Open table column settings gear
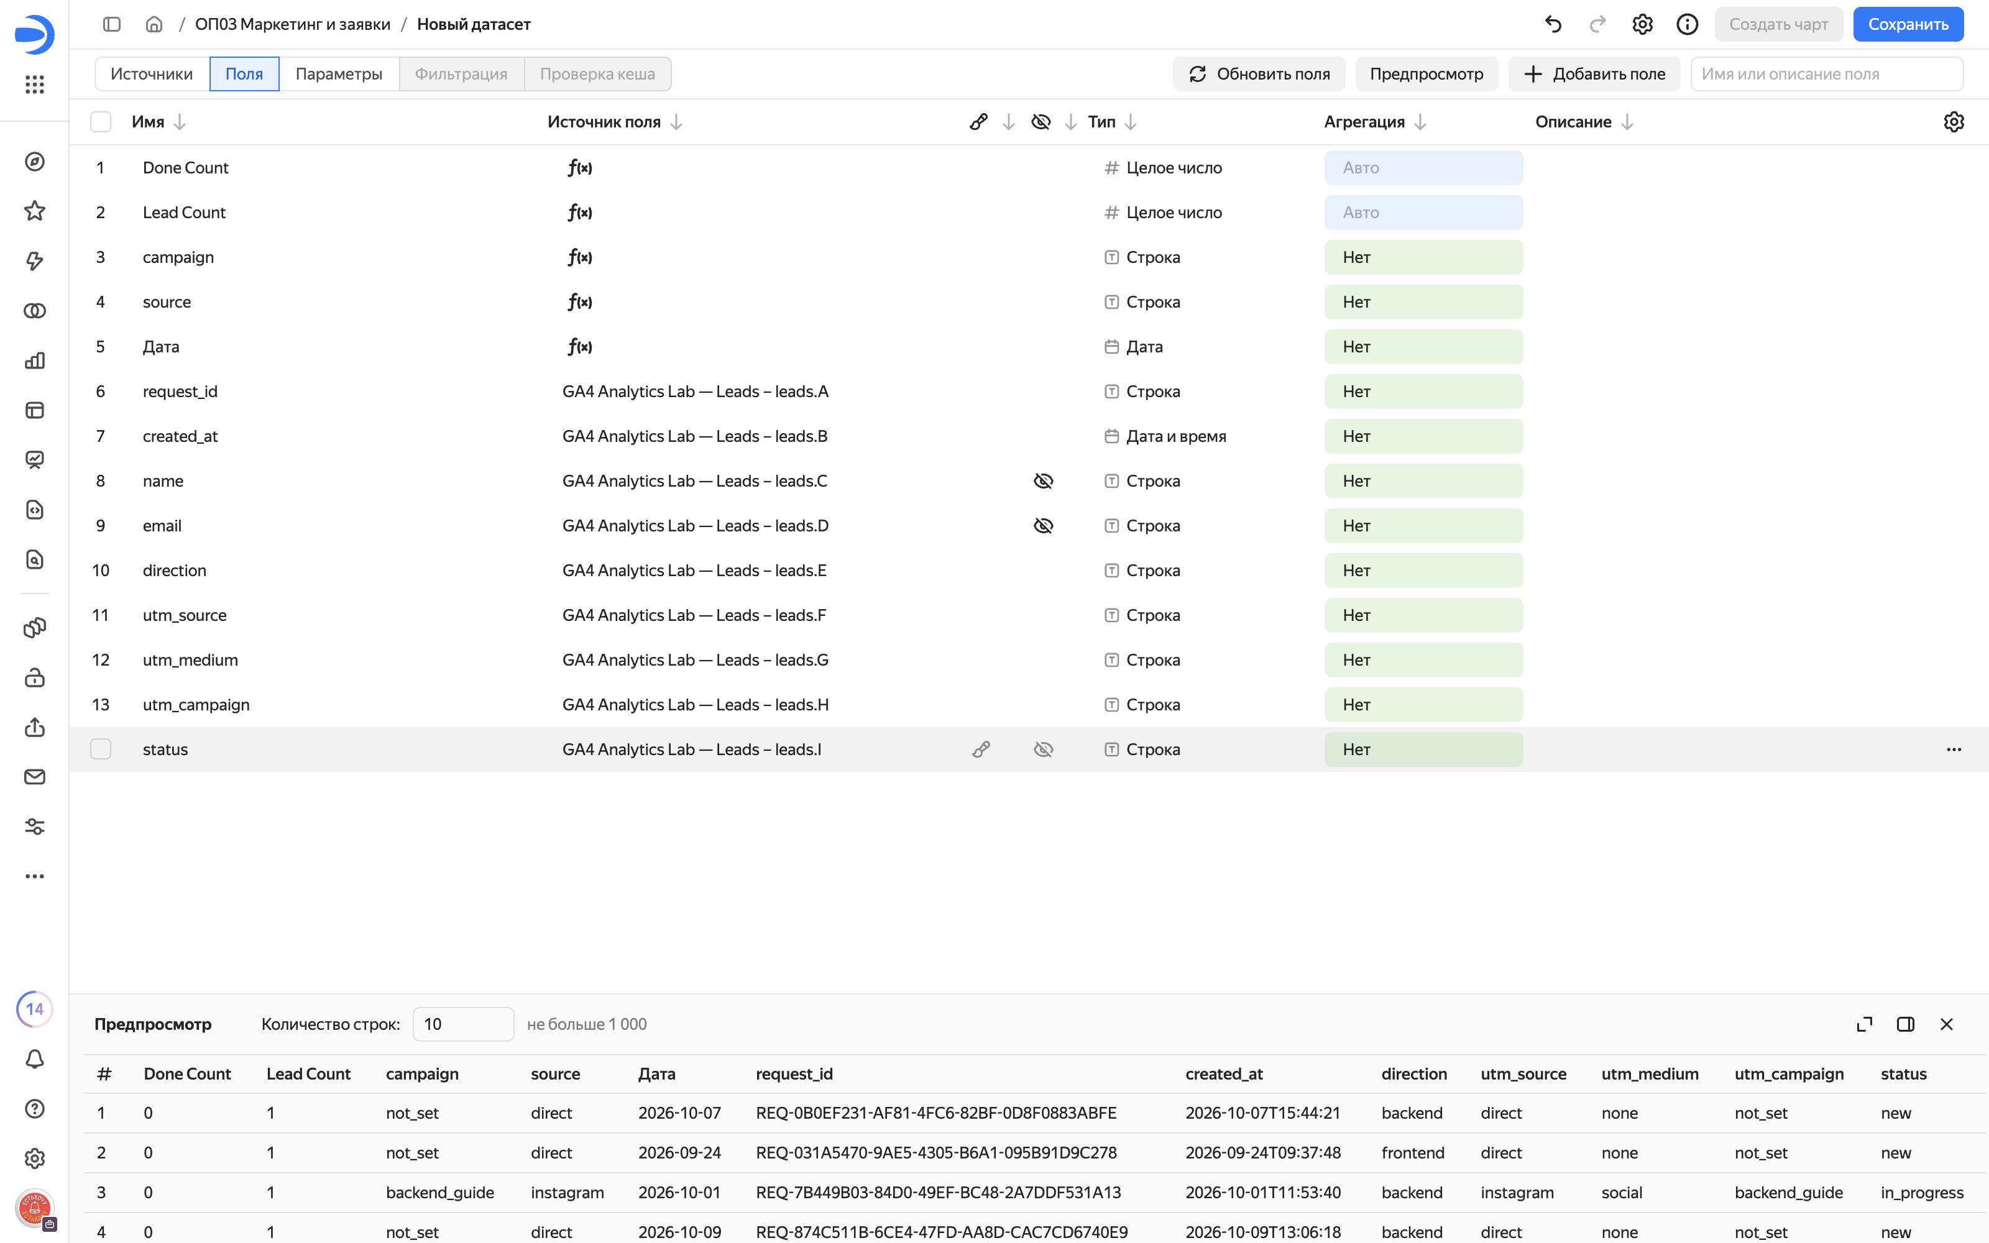The width and height of the screenshot is (1989, 1243). (1954, 122)
